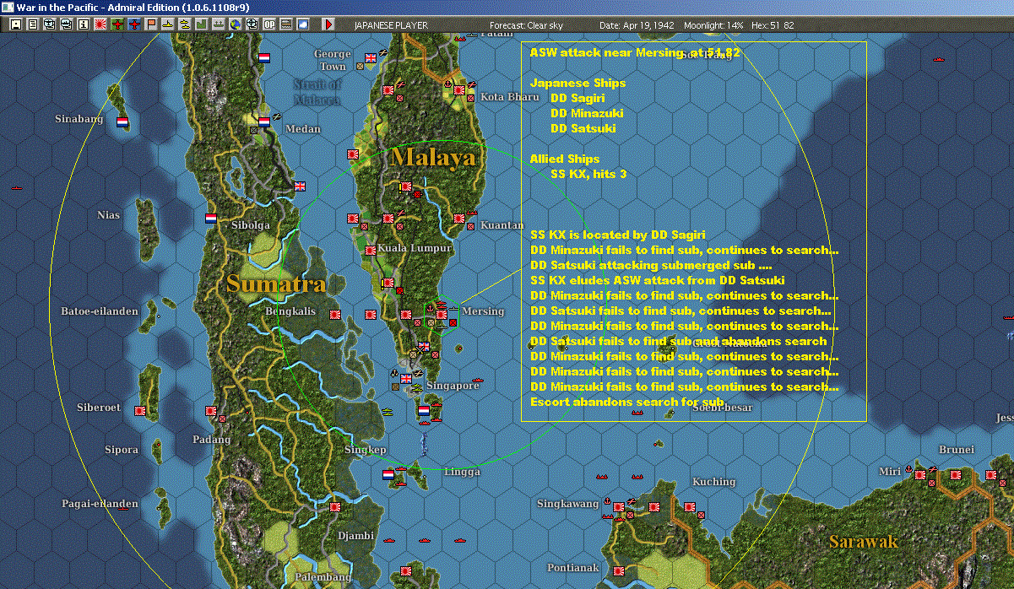1014x589 pixels.
Task: Select the Japanese flag at Pontianak
Action: [619, 571]
